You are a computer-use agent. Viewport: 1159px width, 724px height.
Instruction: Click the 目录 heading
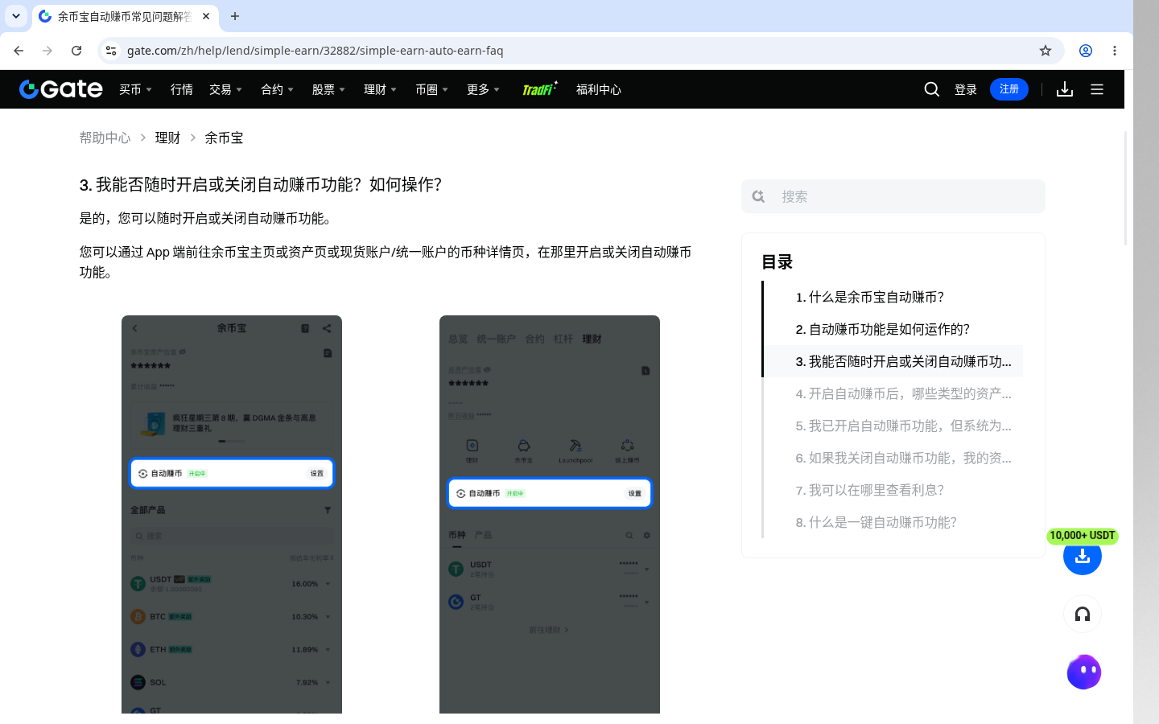pos(777,262)
